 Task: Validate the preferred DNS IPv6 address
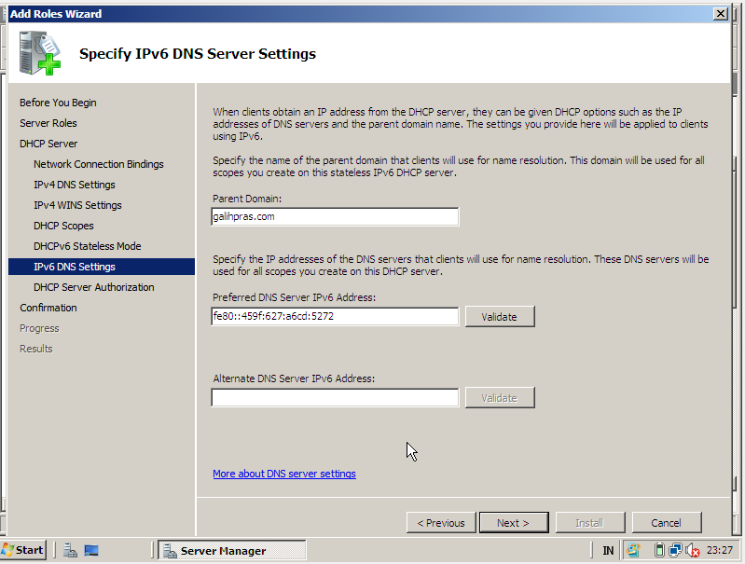point(500,316)
